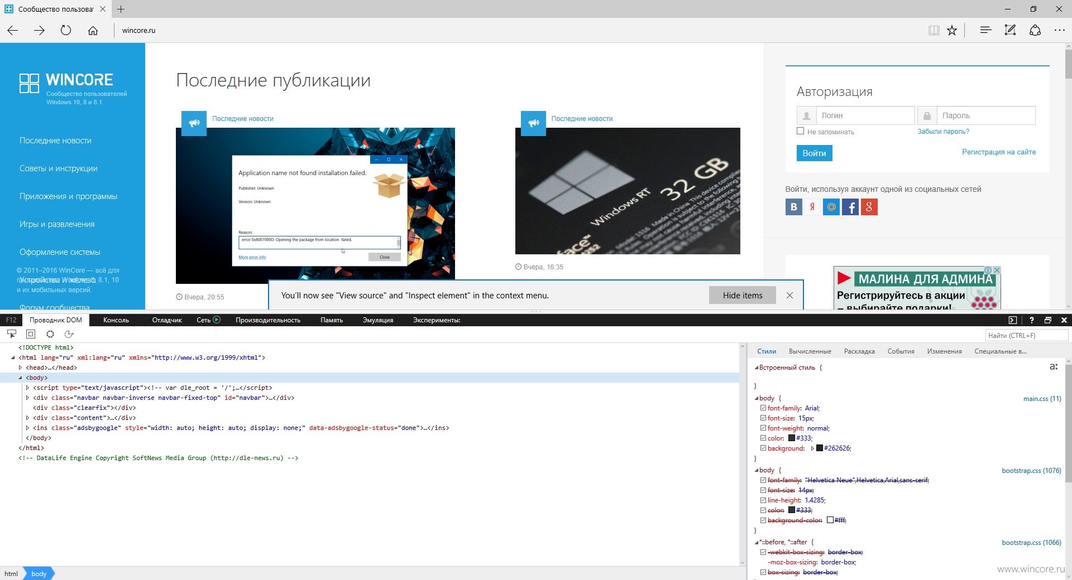Open color swatch for #262626 background

point(820,448)
